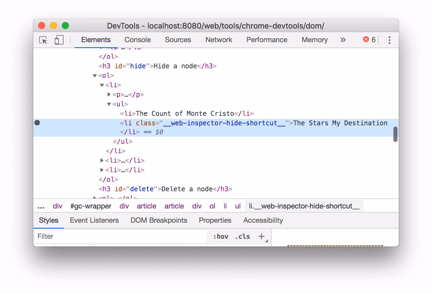The image size is (432, 294).
Task: Toggle the .cls class editor
Action: [x=242, y=237]
